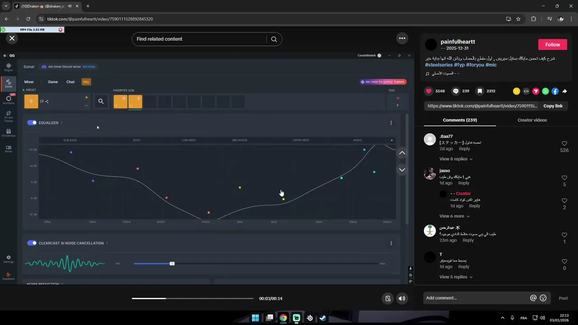Open the Engine section in GG sidebar
This screenshot has width=578, height=325.
point(9,67)
